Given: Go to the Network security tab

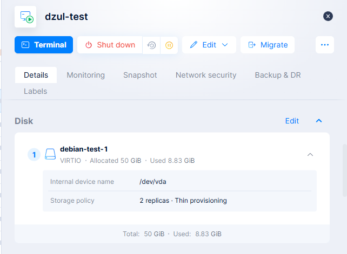Looking at the screenshot, I should [206, 75].
